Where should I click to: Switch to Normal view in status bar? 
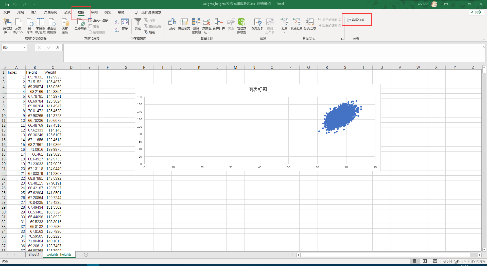click(414, 261)
